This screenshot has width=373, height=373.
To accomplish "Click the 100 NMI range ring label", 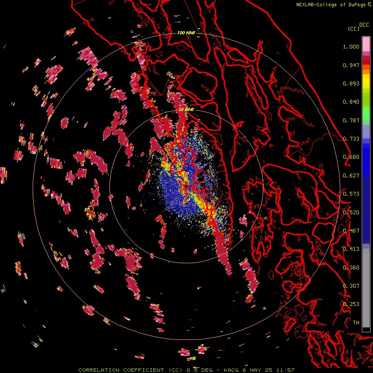I will click(x=186, y=33).
